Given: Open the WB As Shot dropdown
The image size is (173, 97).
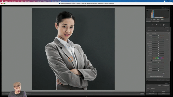Looking at the screenshot, I should 164,91.
